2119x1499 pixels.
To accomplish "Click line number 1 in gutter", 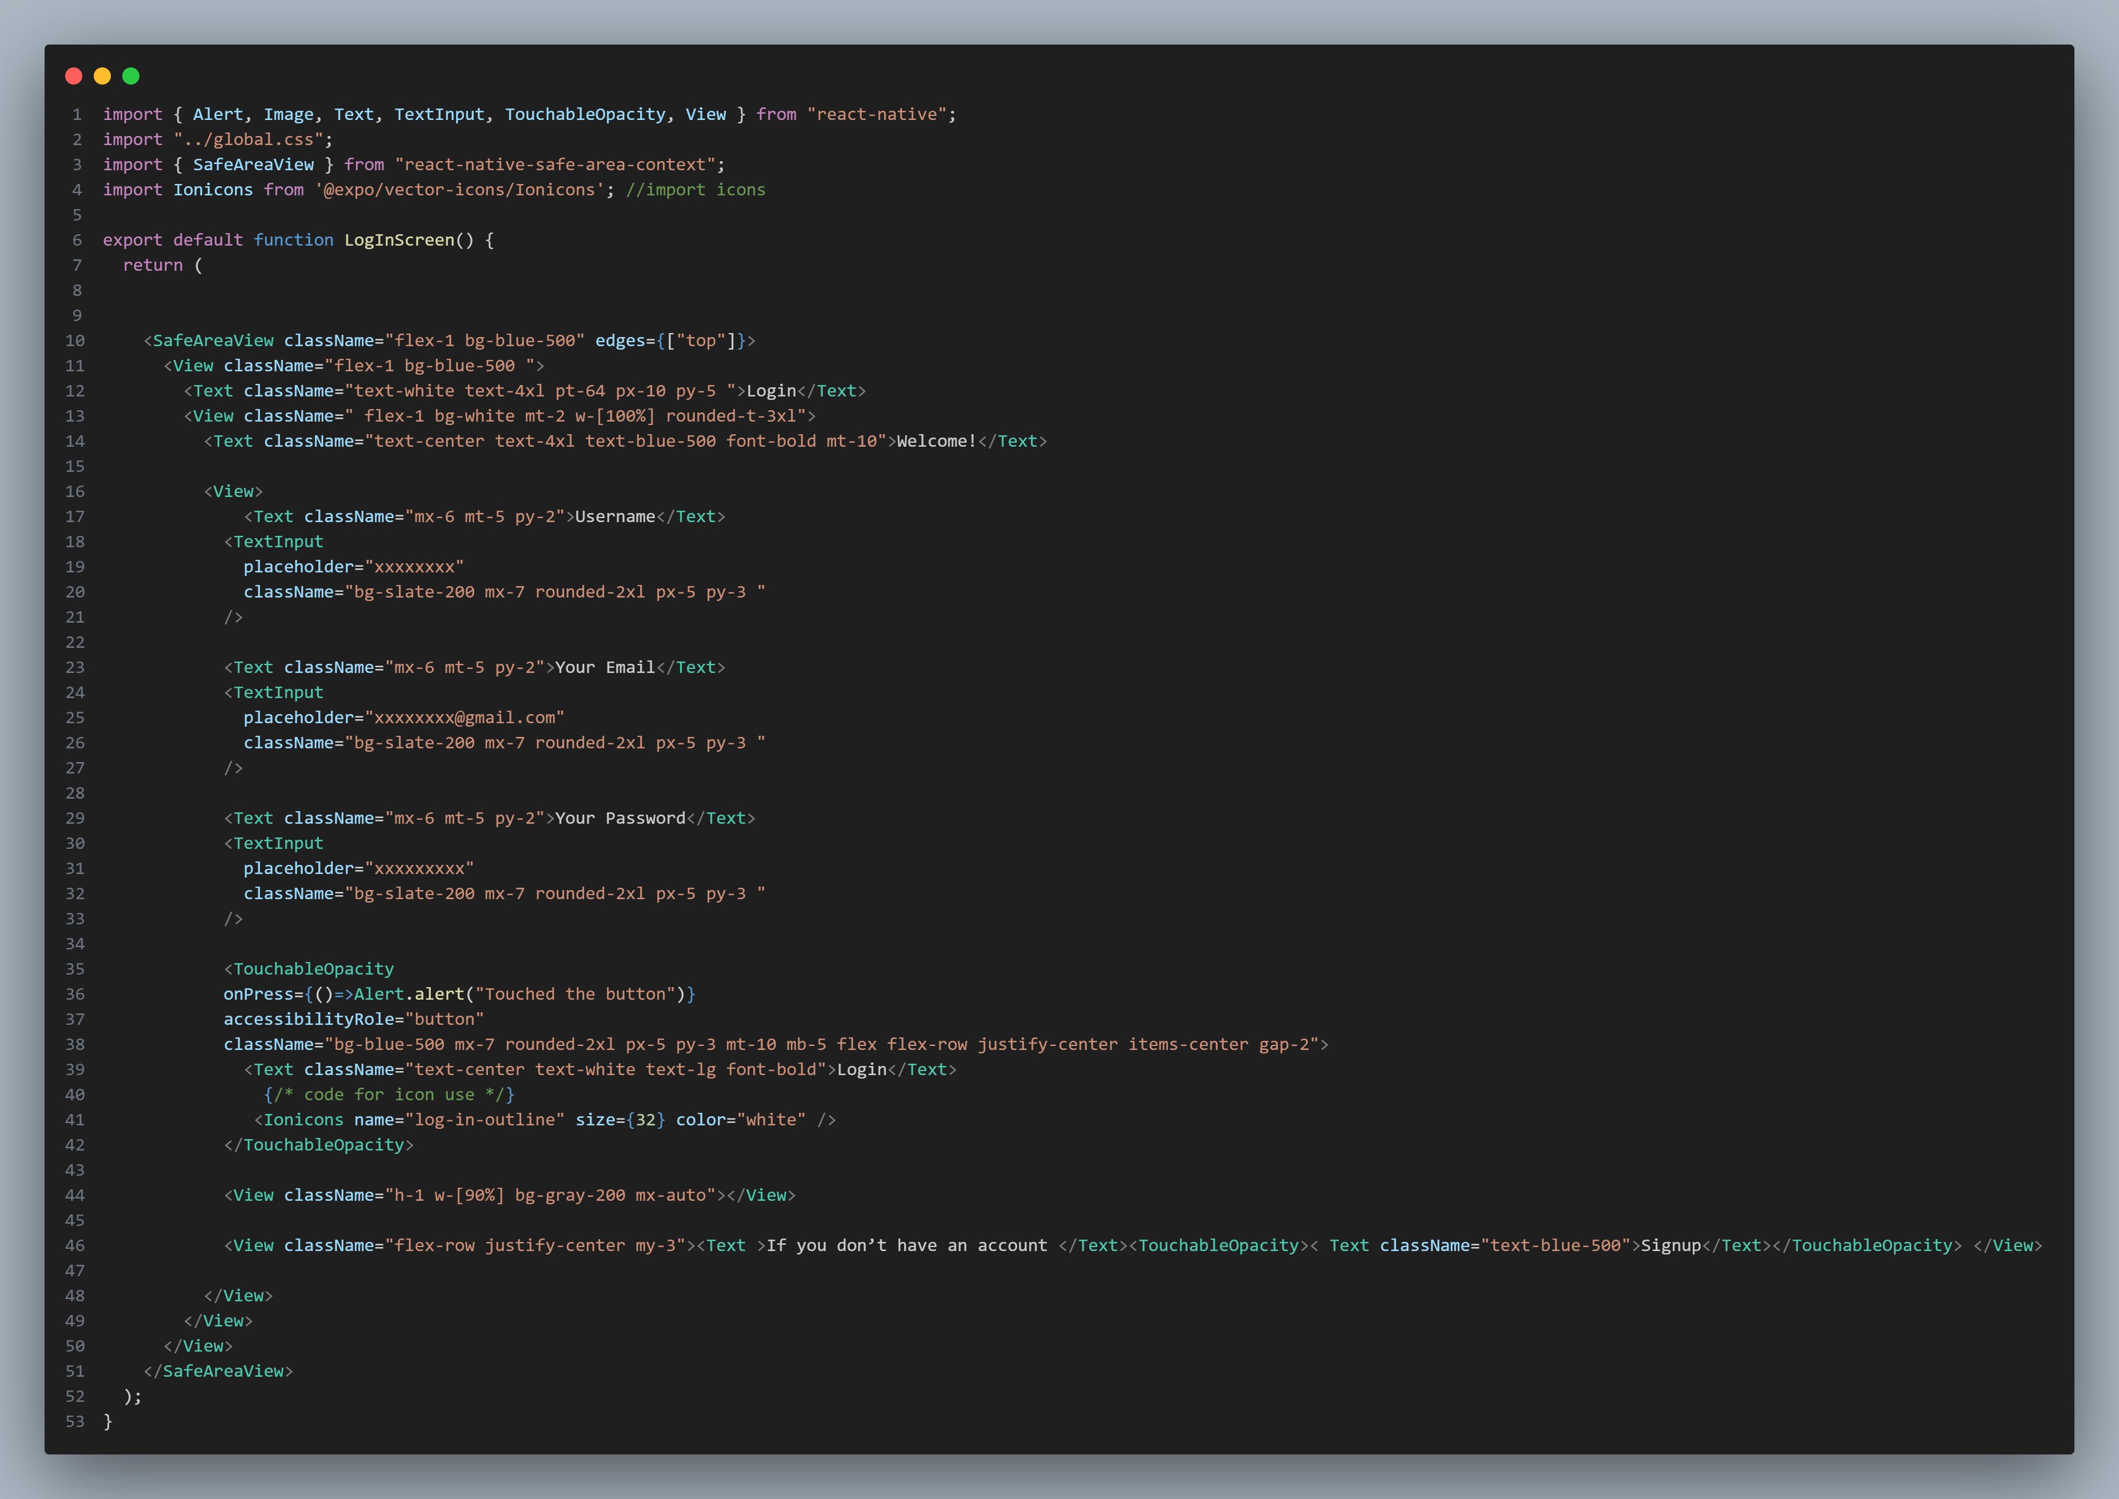I will tap(78, 114).
